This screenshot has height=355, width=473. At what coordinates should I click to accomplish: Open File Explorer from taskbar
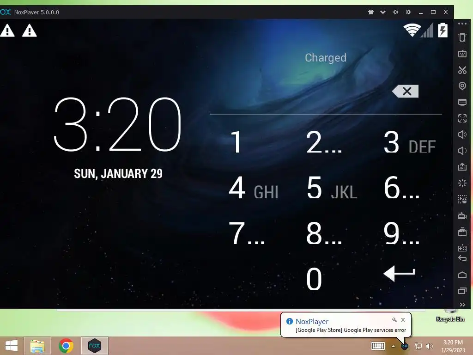coord(37,346)
